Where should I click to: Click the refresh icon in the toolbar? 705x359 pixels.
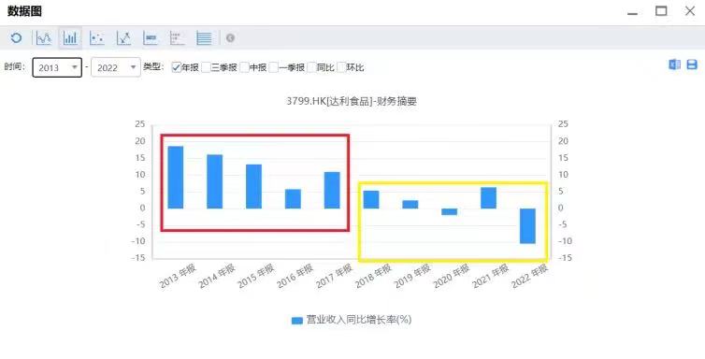pos(16,37)
